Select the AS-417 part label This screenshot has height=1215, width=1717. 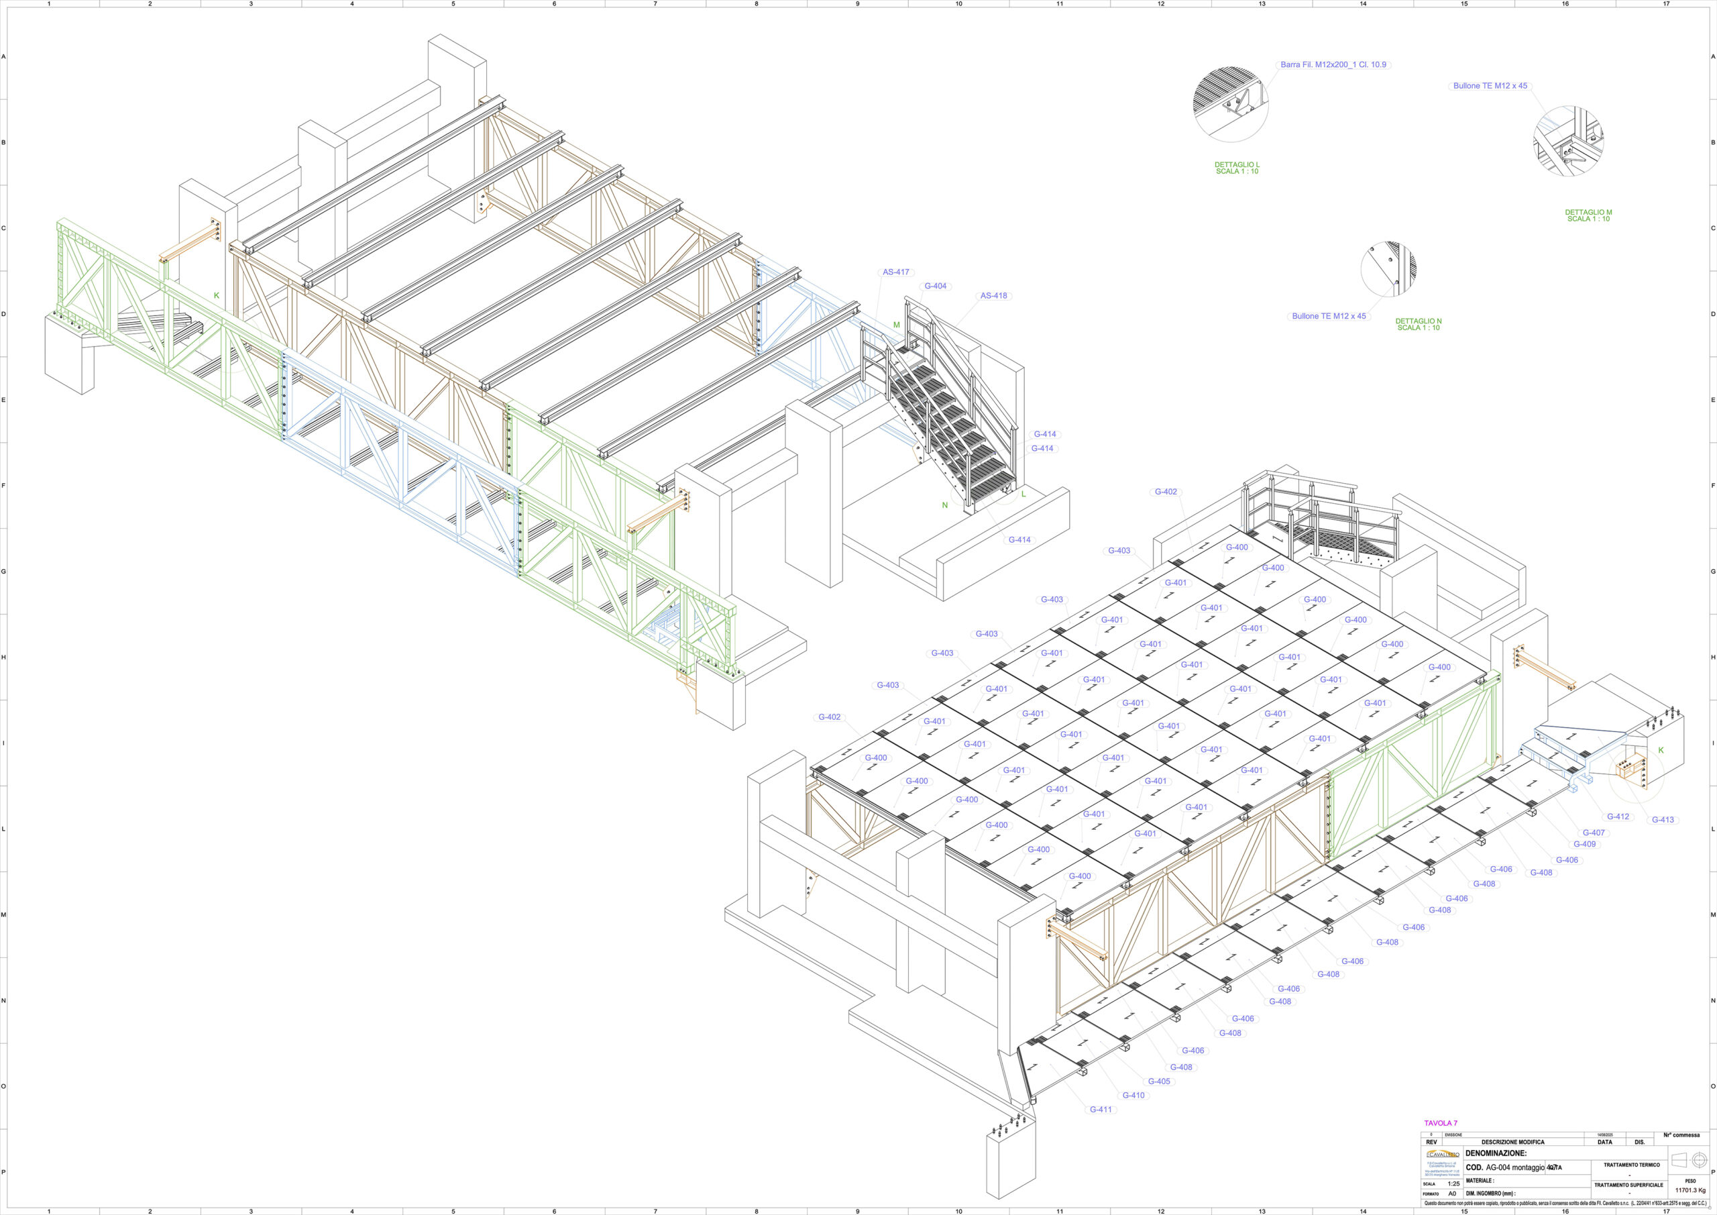(x=895, y=272)
